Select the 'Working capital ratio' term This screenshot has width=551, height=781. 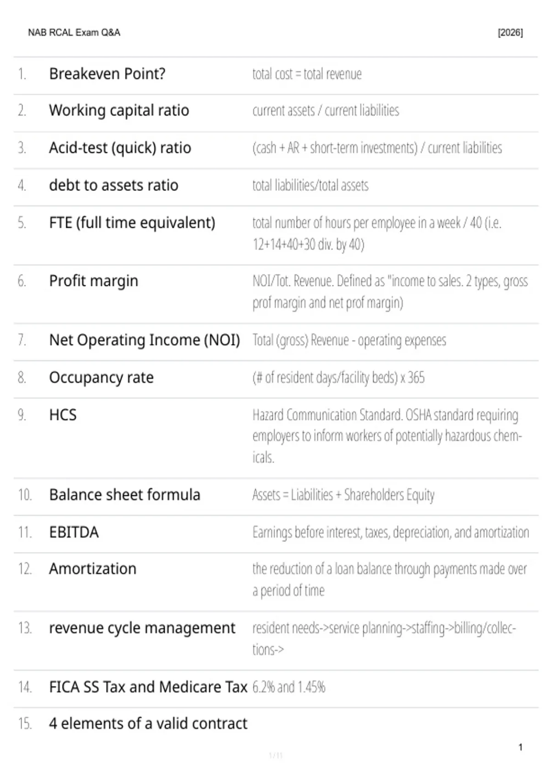[119, 111]
